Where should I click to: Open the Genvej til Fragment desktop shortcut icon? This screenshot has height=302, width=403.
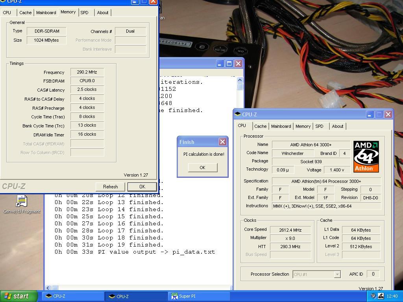click(22, 204)
